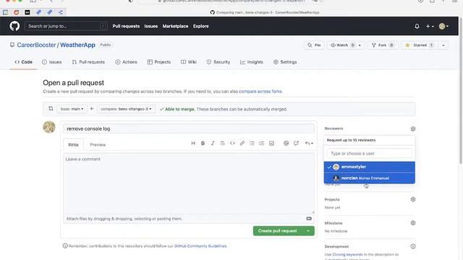Viewport: 463px width, 260px height.
Task: Click the Development info icon
Action: pyautogui.click(x=413, y=246)
